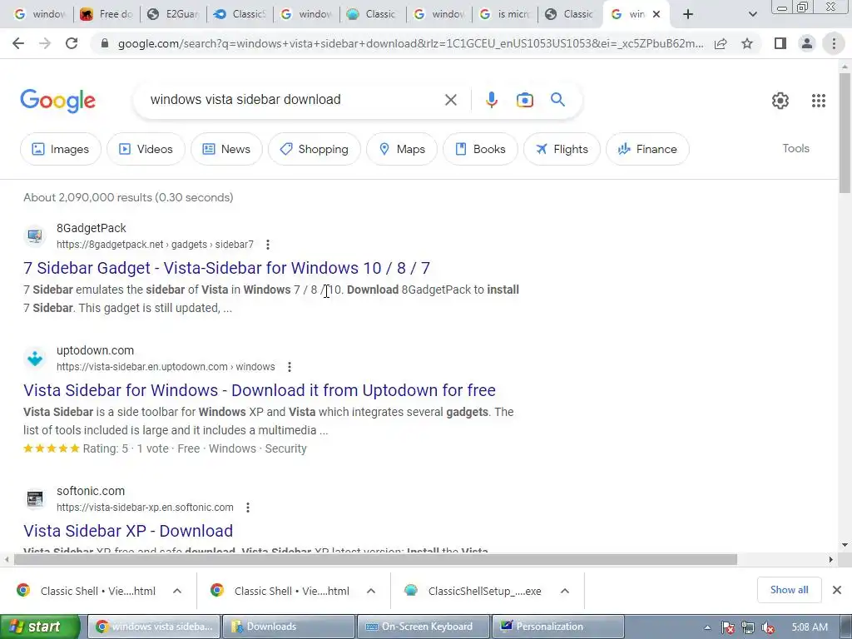Open the Google apps grid

click(819, 101)
